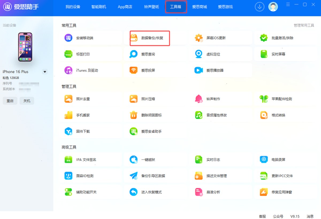The image size is (321, 219).
Task: Open 实时屏幕 tool icon
Action: pos(264,54)
